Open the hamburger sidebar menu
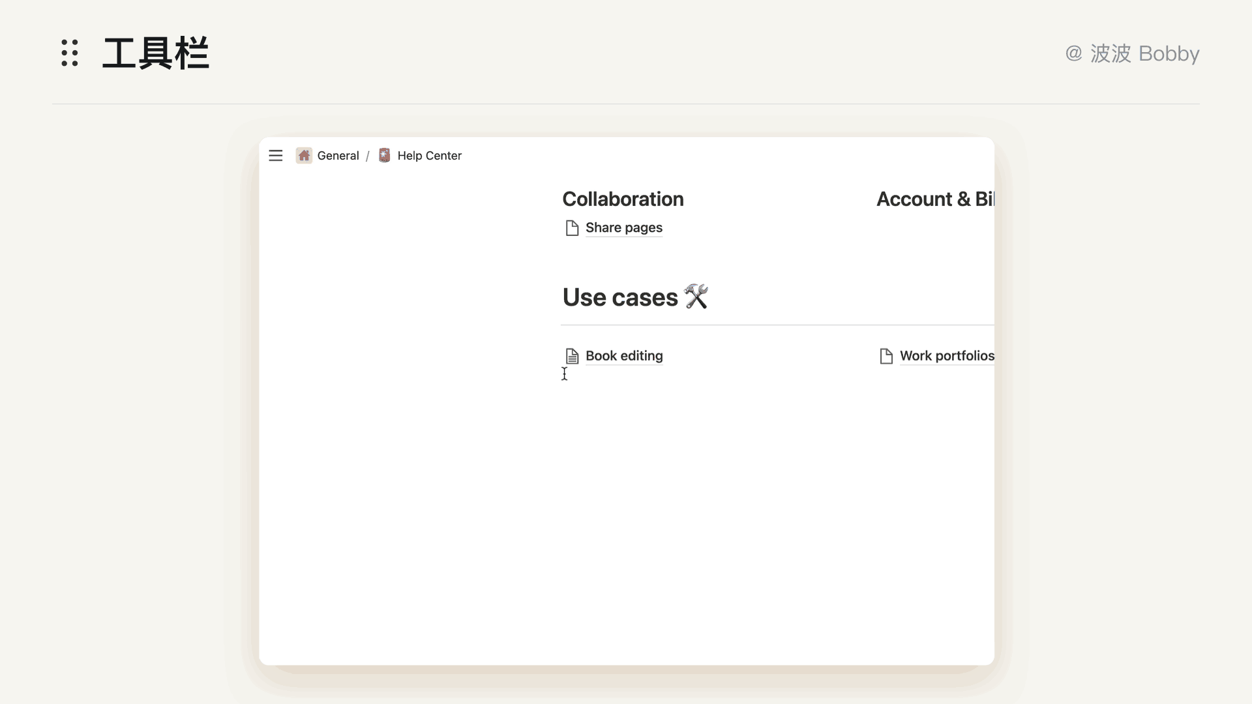Image resolution: width=1252 pixels, height=704 pixels. point(276,156)
